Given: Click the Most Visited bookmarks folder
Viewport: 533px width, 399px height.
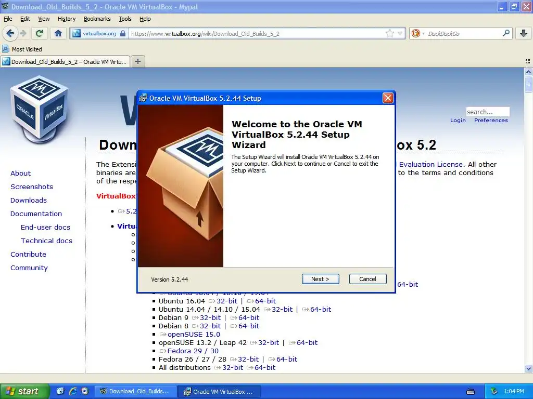Looking at the screenshot, I should click(22, 49).
